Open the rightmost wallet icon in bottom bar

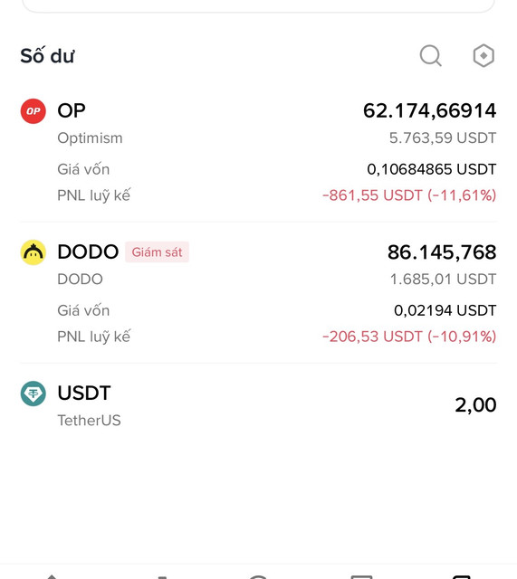[462, 576]
